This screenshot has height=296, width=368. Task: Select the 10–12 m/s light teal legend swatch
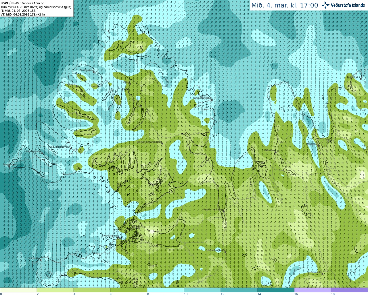202,290
